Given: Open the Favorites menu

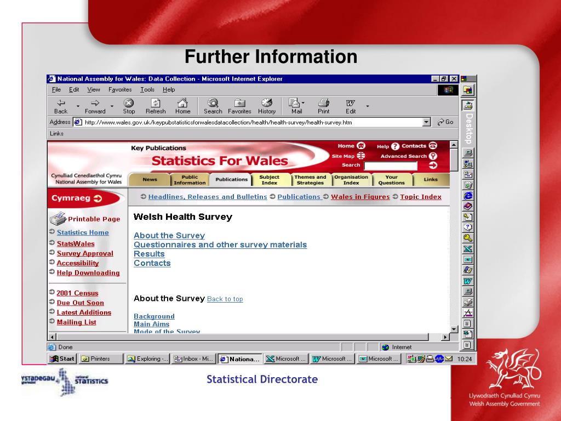Looking at the screenshot, I should (x=120, y=89).
